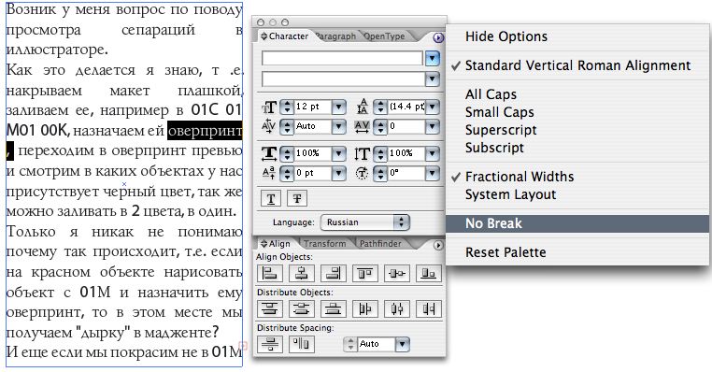Click the Horizontal Align Left icon
Viewport: 712px width, 372px height.
point(270,274)
